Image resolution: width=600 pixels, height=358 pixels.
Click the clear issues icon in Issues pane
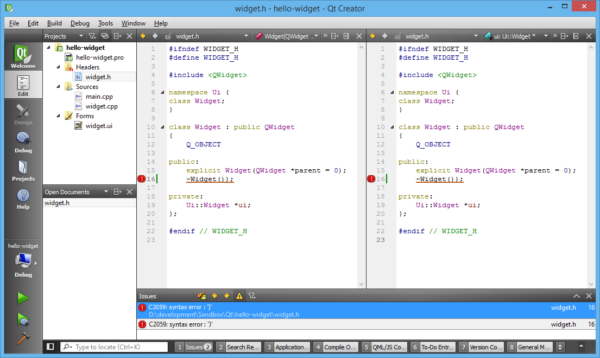pos(202,296)
